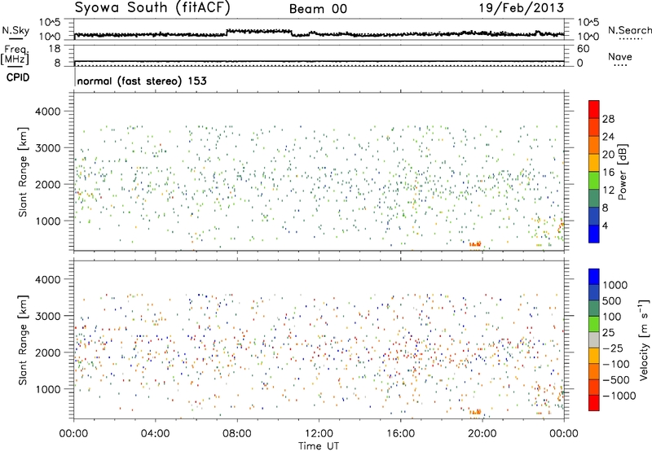Click the 60 tick on Nave axis

[x=583, y=49]
